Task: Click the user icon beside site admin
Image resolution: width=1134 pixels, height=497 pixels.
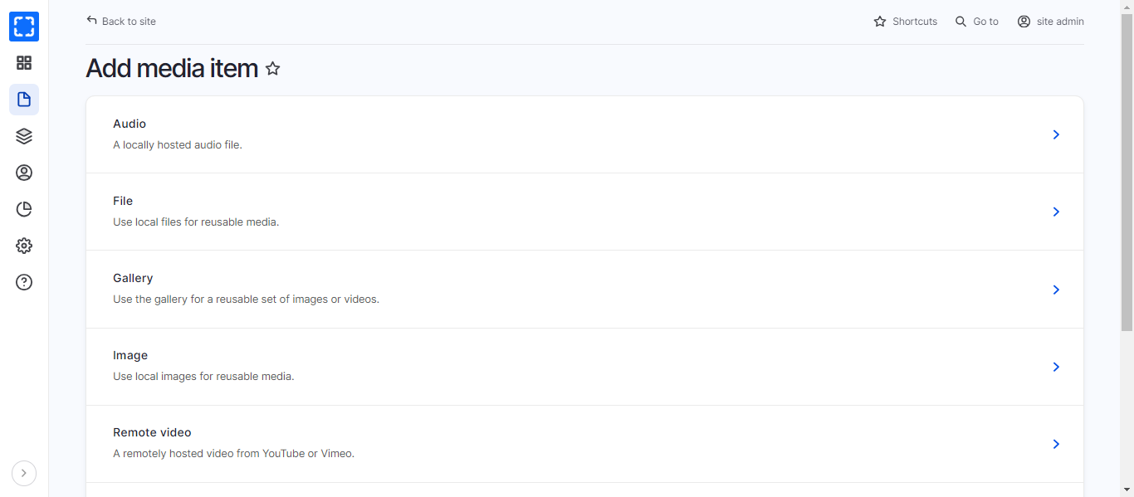Action: click(x=1024, y=22)
